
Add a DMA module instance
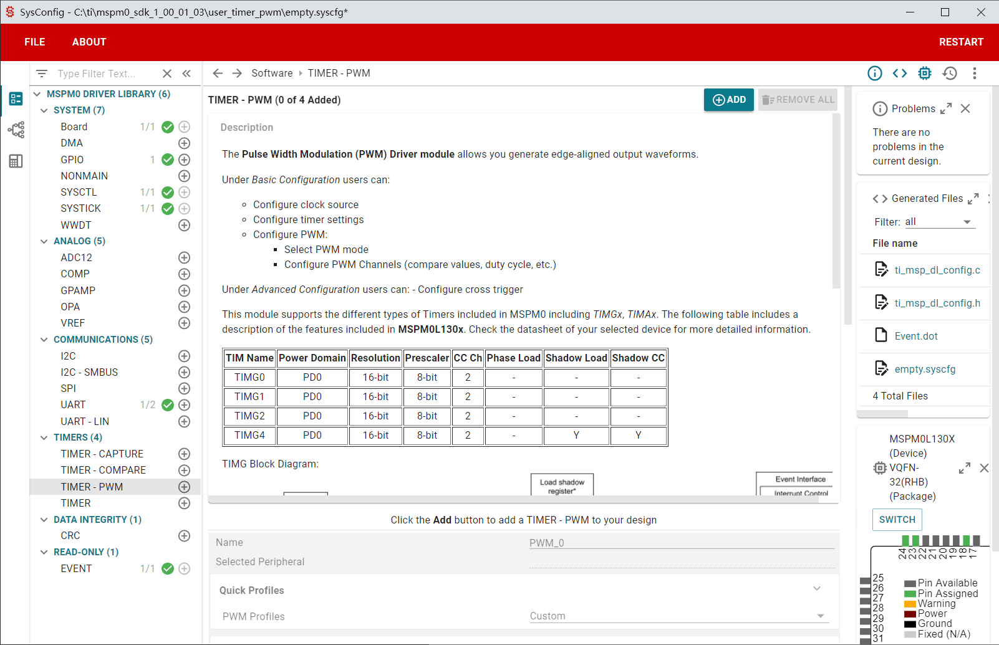coord(184,143)
